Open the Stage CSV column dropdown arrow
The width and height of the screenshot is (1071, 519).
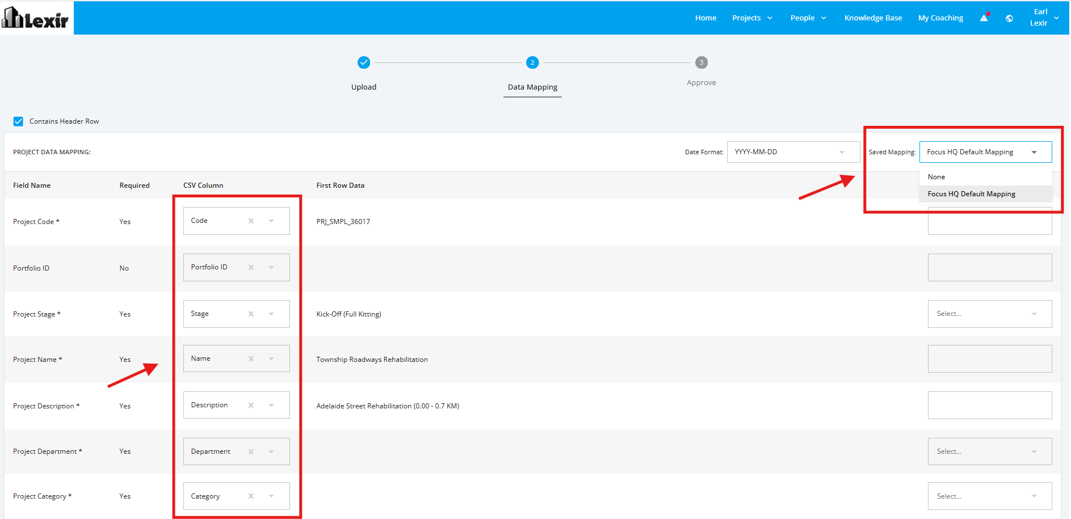point(271,314)
